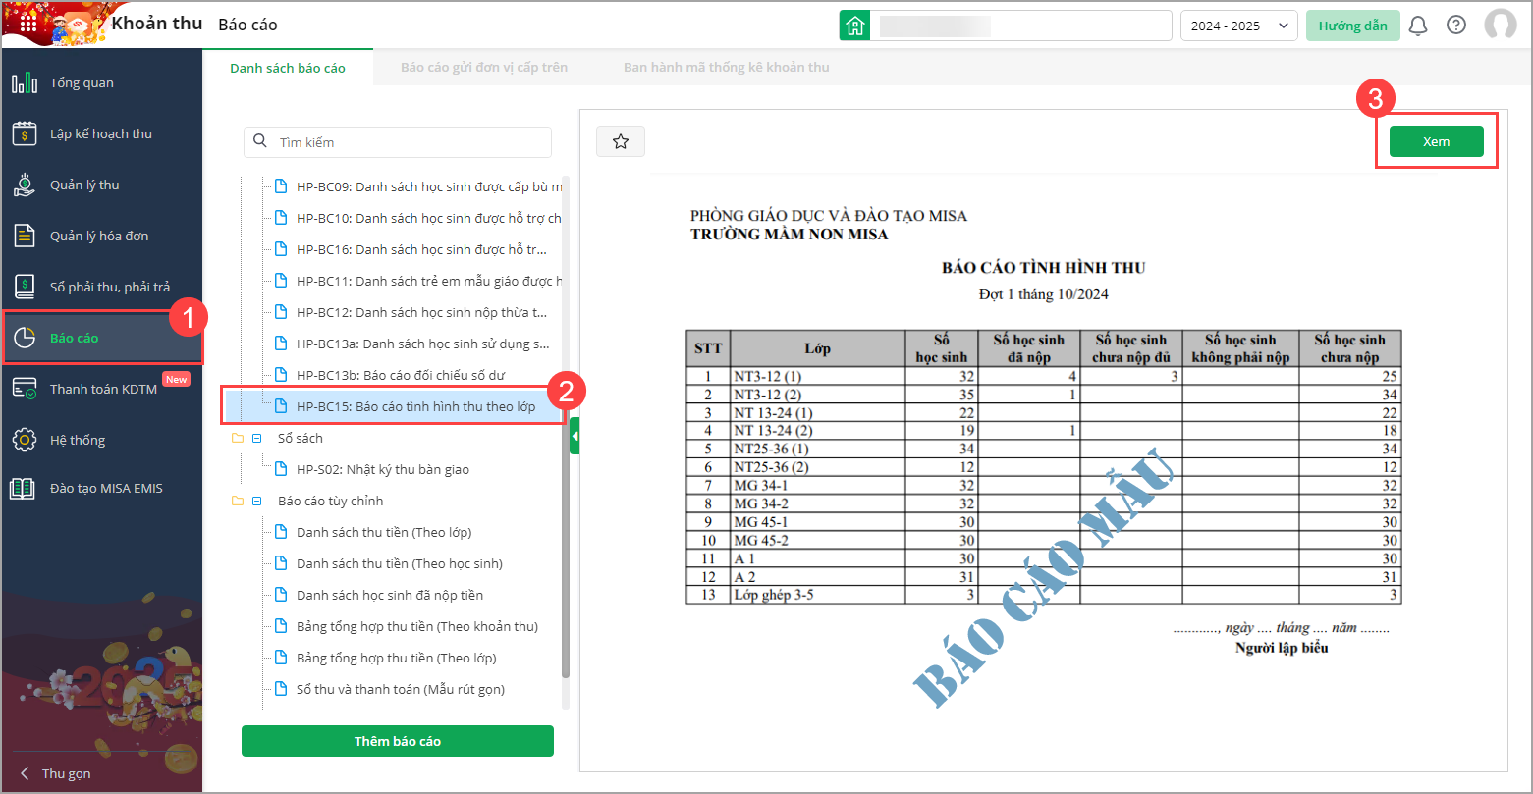Select Bảng tổng hợp thu tiền (Theo khoản thu)

click(x=417, y=626)
